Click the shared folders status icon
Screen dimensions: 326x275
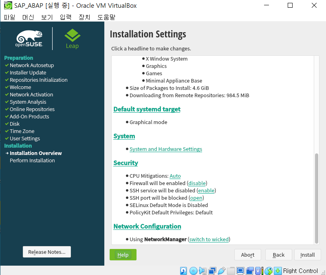coord(231,271)
